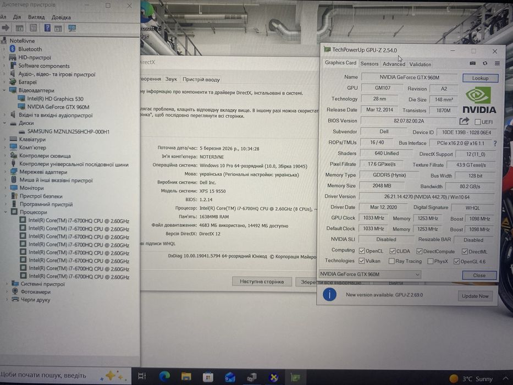The height and width of the screenshot is (385, 513).
Task: Click Device Manager taskbar icon
Action: (x=252, y=377)
